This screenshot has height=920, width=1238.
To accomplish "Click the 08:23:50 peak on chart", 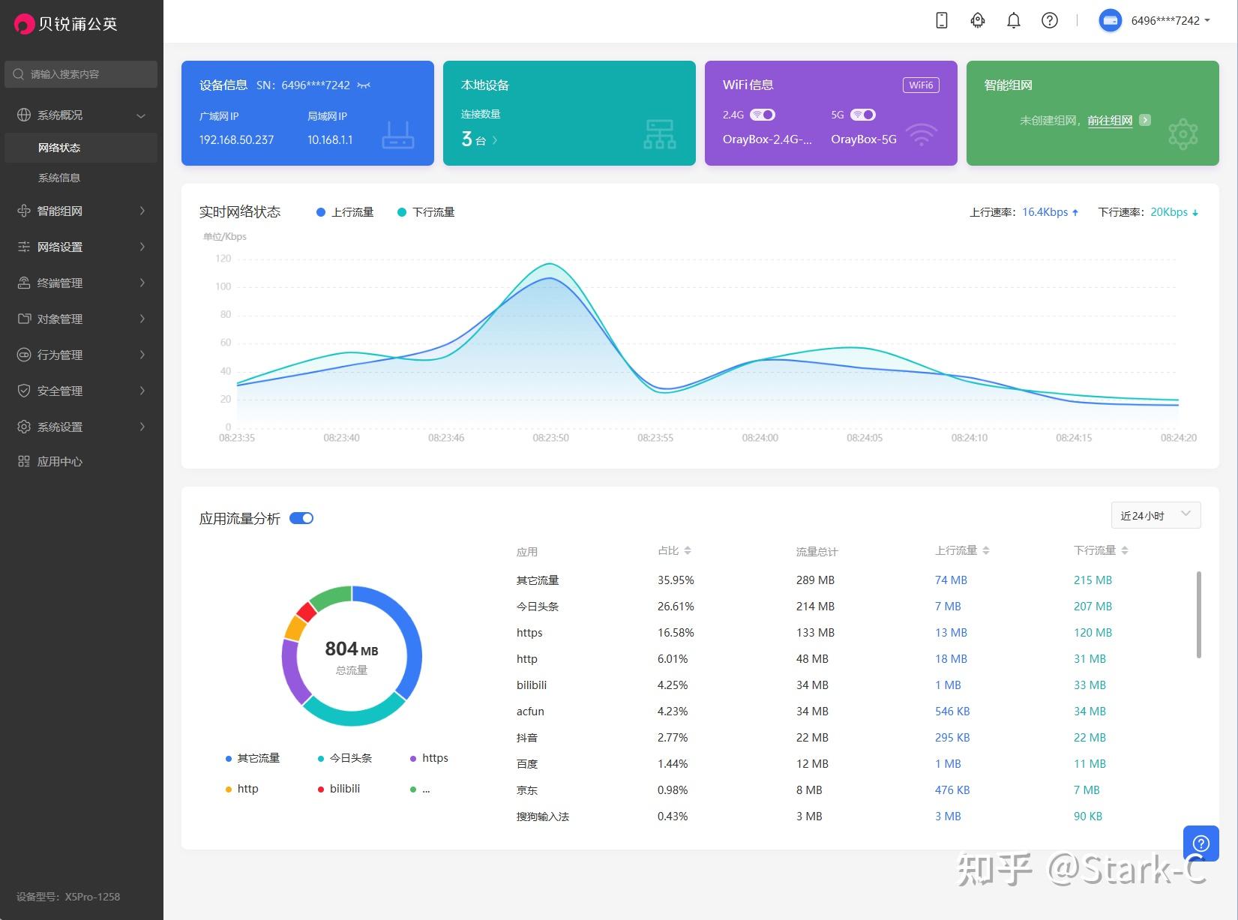I will click(x=550, y=263).
